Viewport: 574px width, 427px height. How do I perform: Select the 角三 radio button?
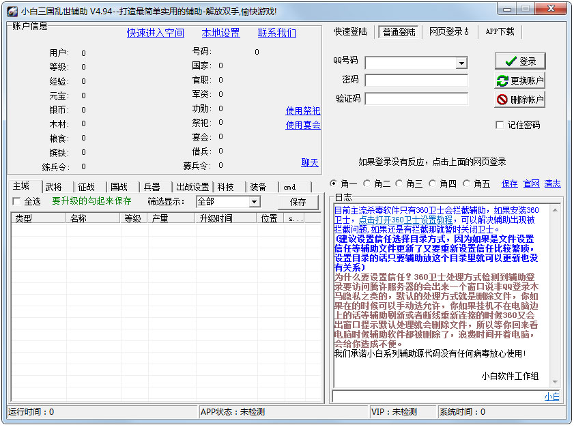pos(399,183)
